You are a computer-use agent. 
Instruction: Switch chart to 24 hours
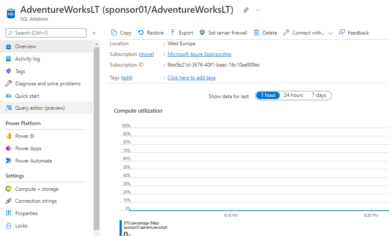click(x=293, y=96)
